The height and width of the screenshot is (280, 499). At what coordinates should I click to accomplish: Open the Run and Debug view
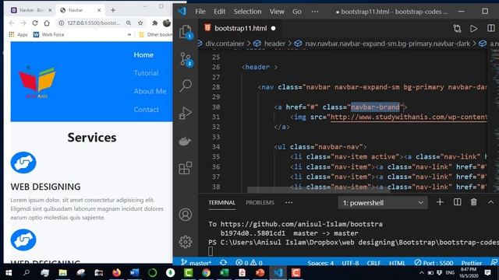(186, 114)
